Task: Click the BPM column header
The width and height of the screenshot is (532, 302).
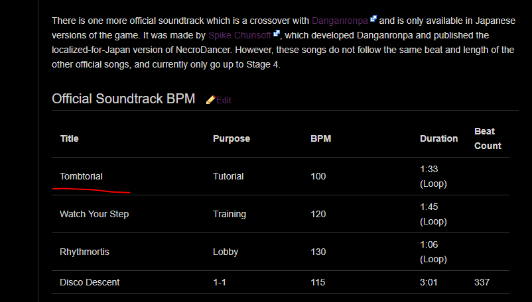Action: (320, 138)
